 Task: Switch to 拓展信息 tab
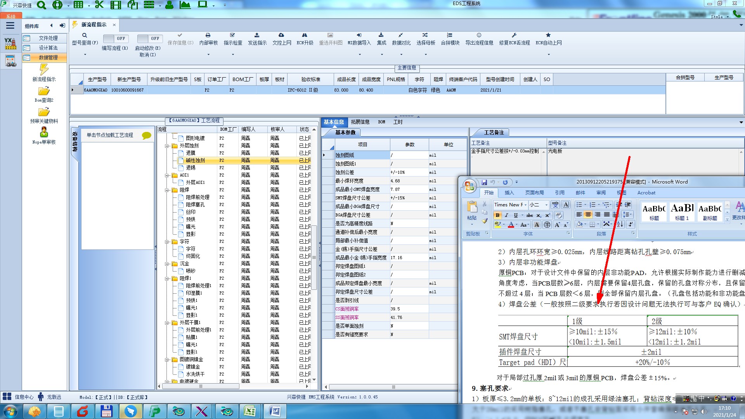pyautogui.click(x=360, y=122)
